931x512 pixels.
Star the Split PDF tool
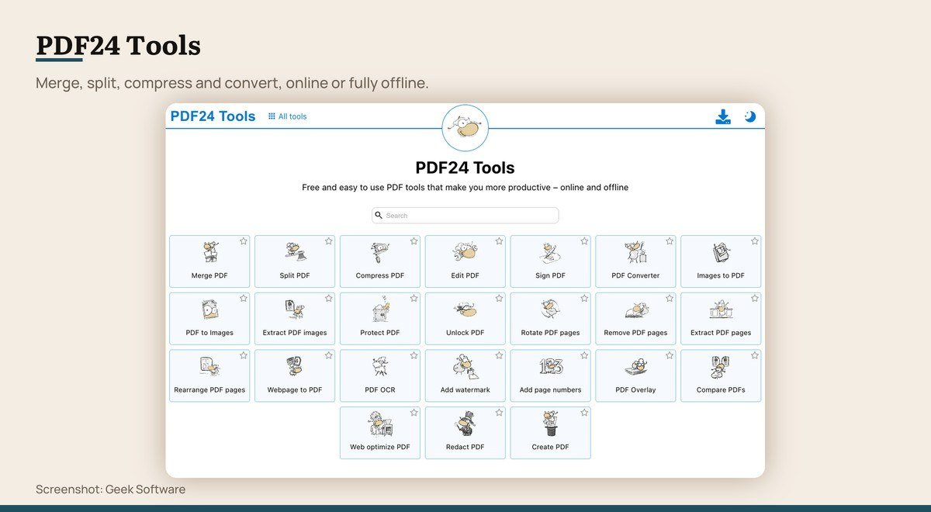pos(329,241)
